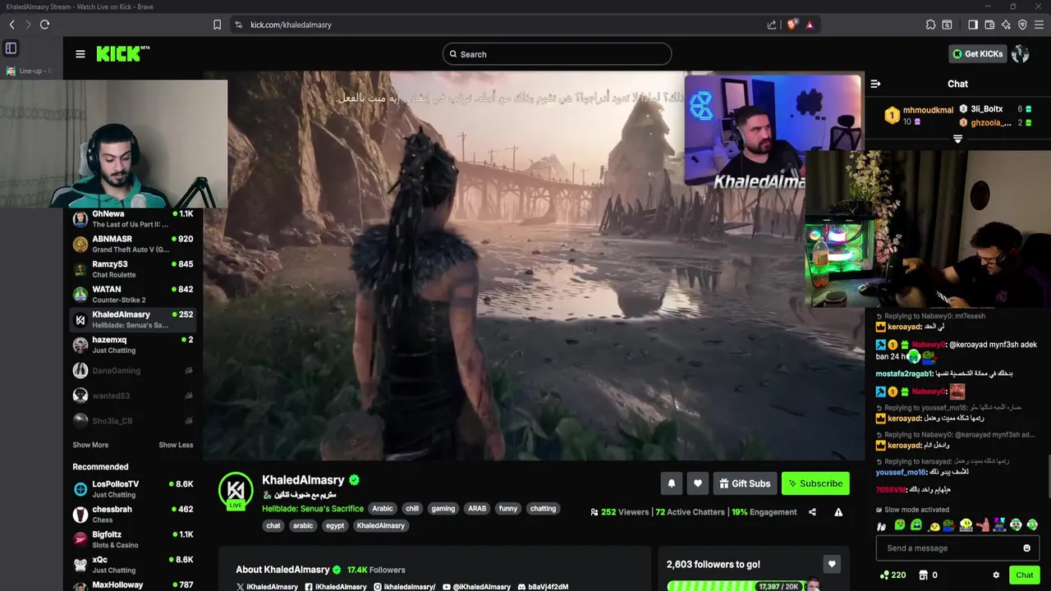Click the funny tag
The height and width of the screenshot is (591, 1051).
(x=508, y=509)
